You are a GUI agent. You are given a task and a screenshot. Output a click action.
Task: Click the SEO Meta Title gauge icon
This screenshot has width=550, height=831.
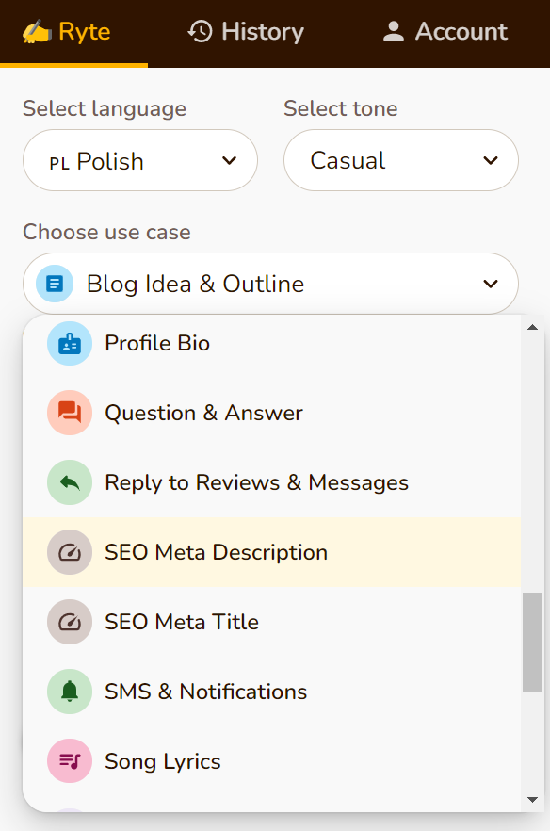(x=70, y=622)
